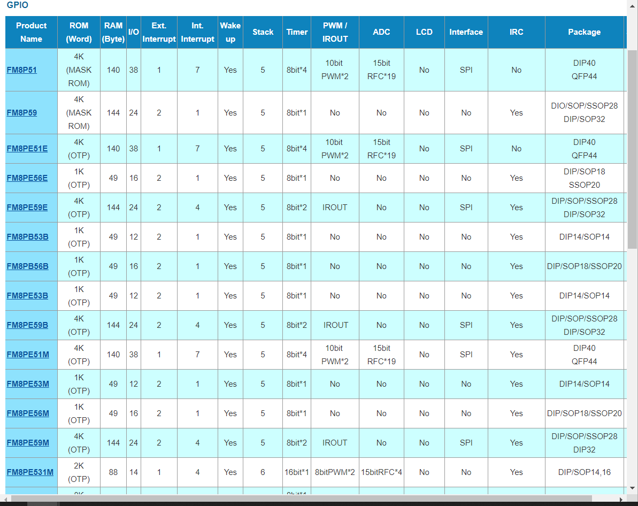Open the FM8PE59B product link

point(27,325)
